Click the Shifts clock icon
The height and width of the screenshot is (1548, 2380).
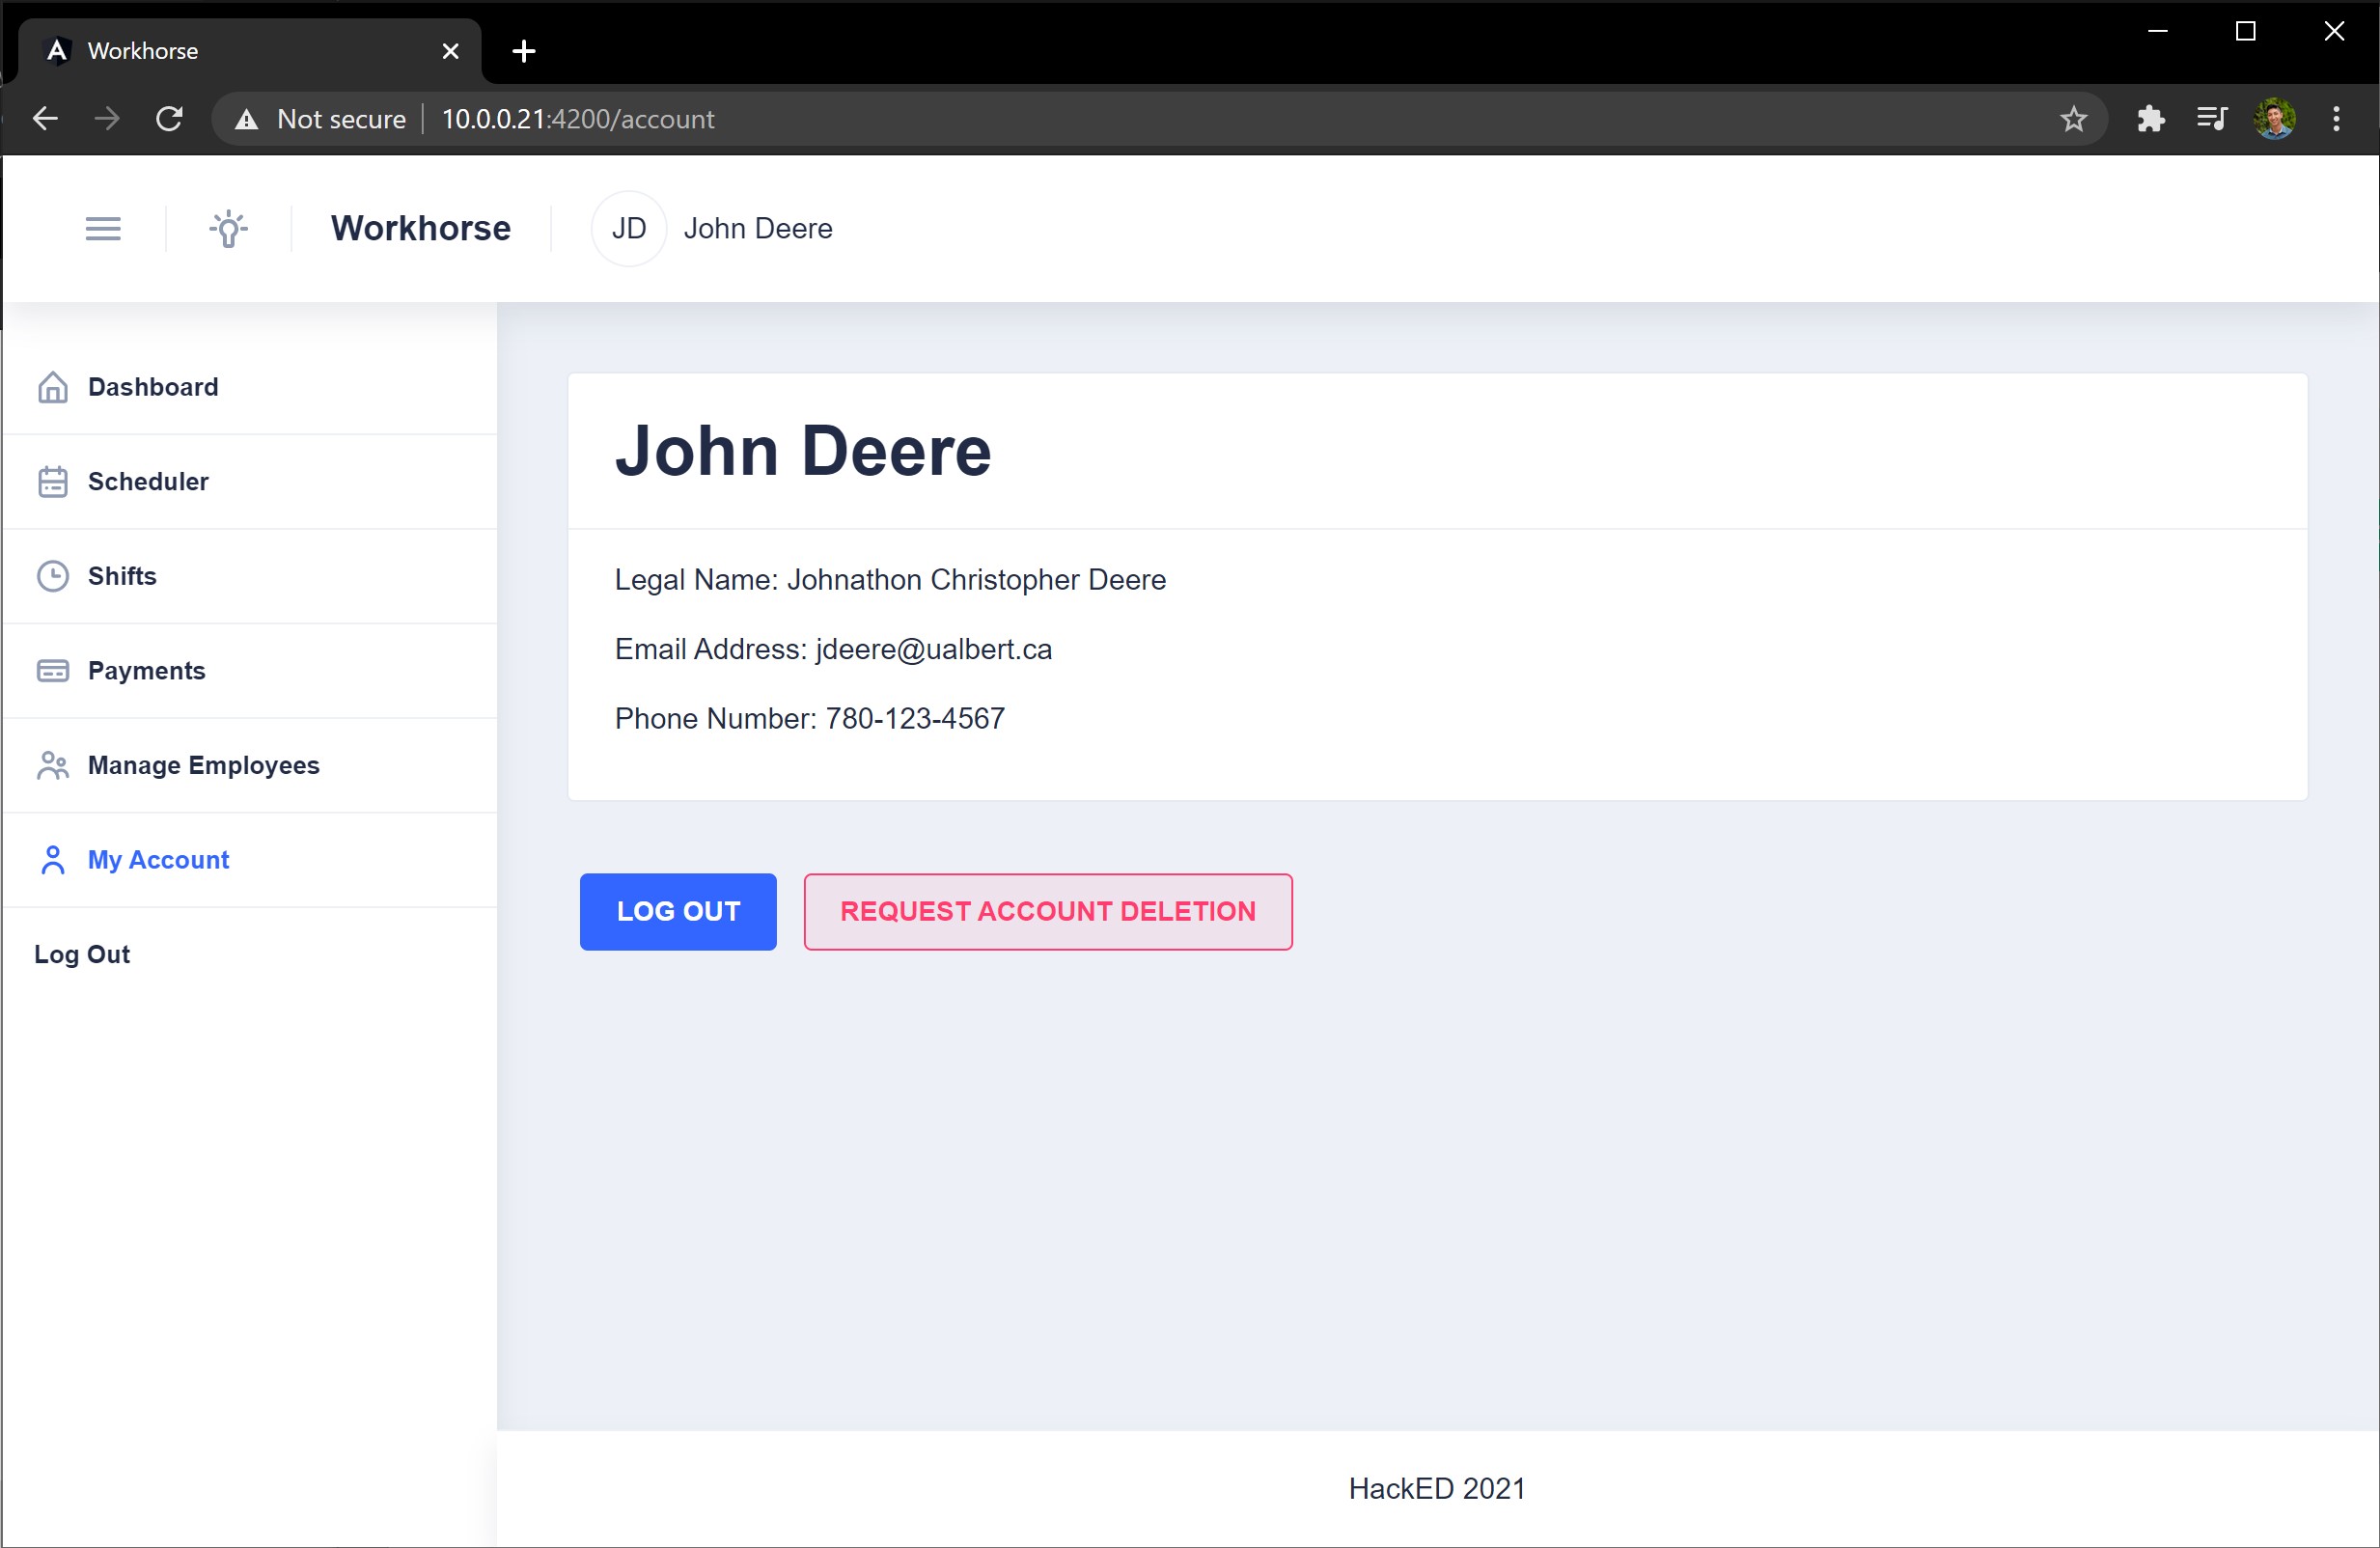click(53, 576)
